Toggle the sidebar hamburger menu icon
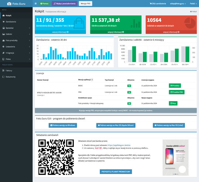Screen dimensions: 199x182 click(x=36, y=4)
